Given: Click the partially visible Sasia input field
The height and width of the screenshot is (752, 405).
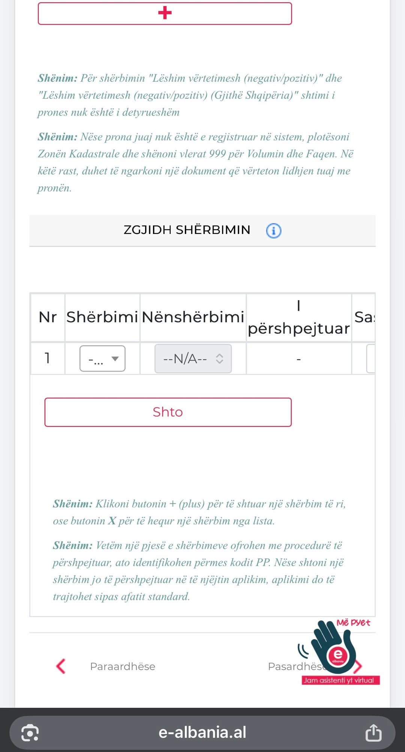Looking at the screenshot, I should point(370,359).
